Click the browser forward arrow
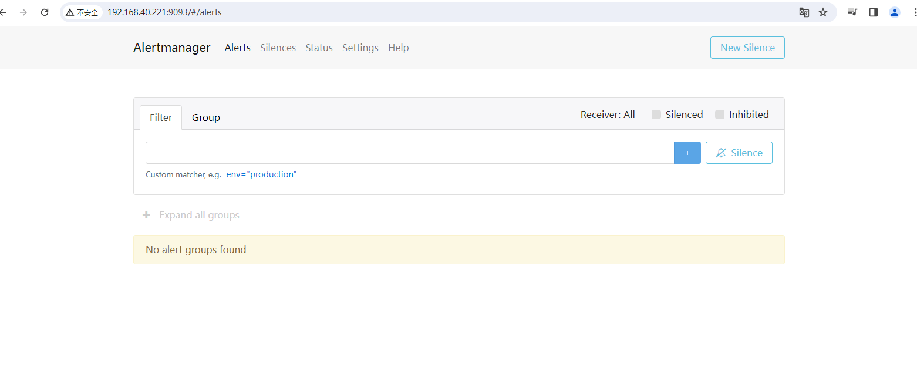This screenshot has height=370, width=917. [23, 12]
